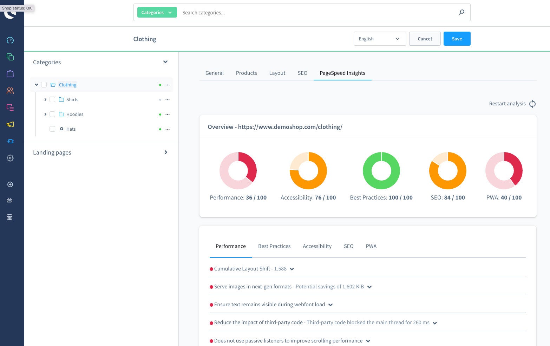Expand Serve images in next-gen formats
Viewport: 550px width, 346px height.
click(x=369, y=287)
